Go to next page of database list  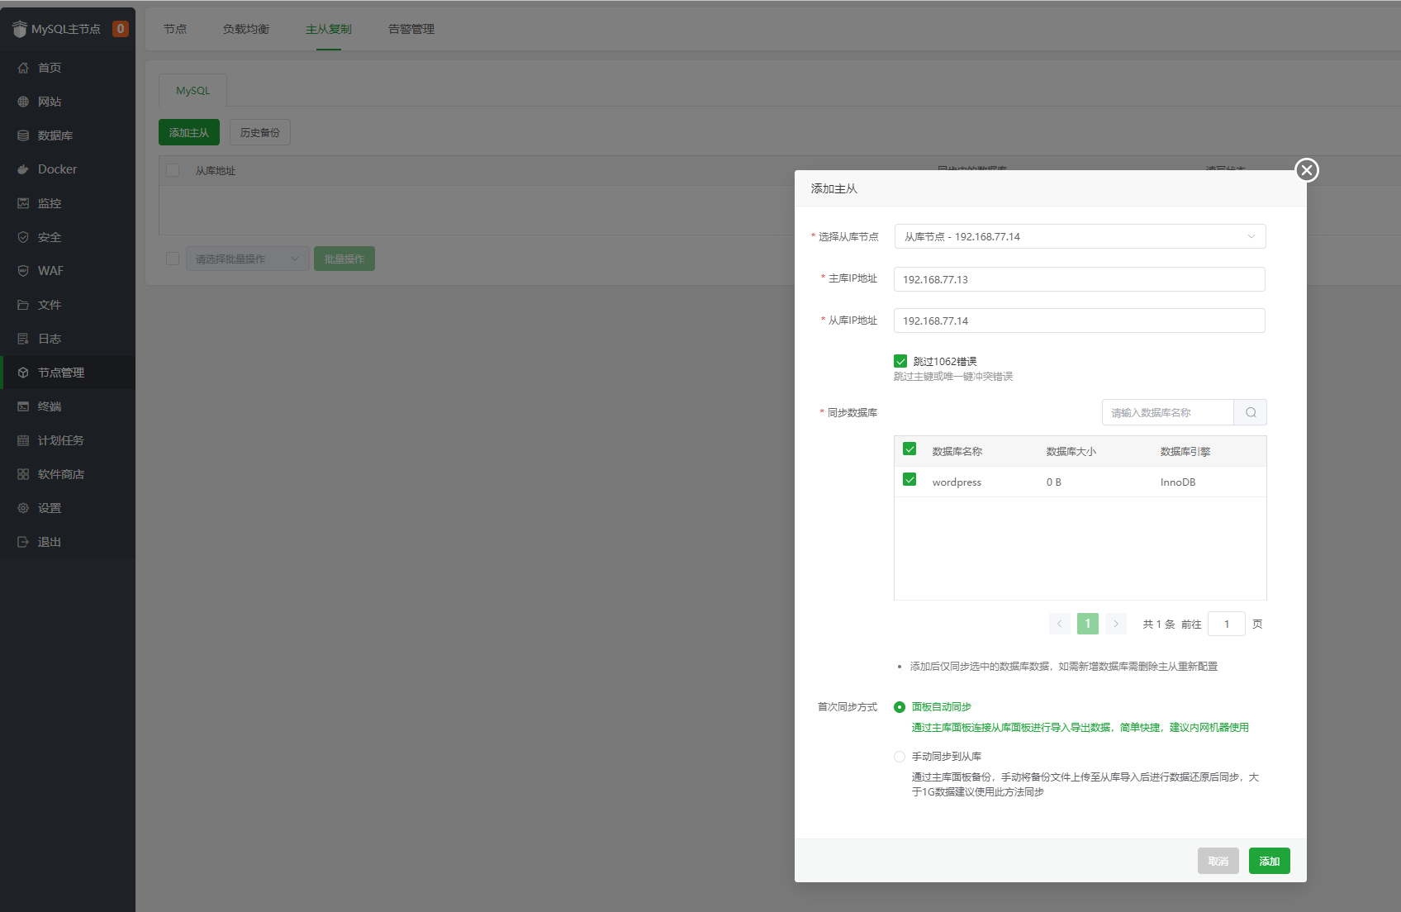(x=1115, y=624)
